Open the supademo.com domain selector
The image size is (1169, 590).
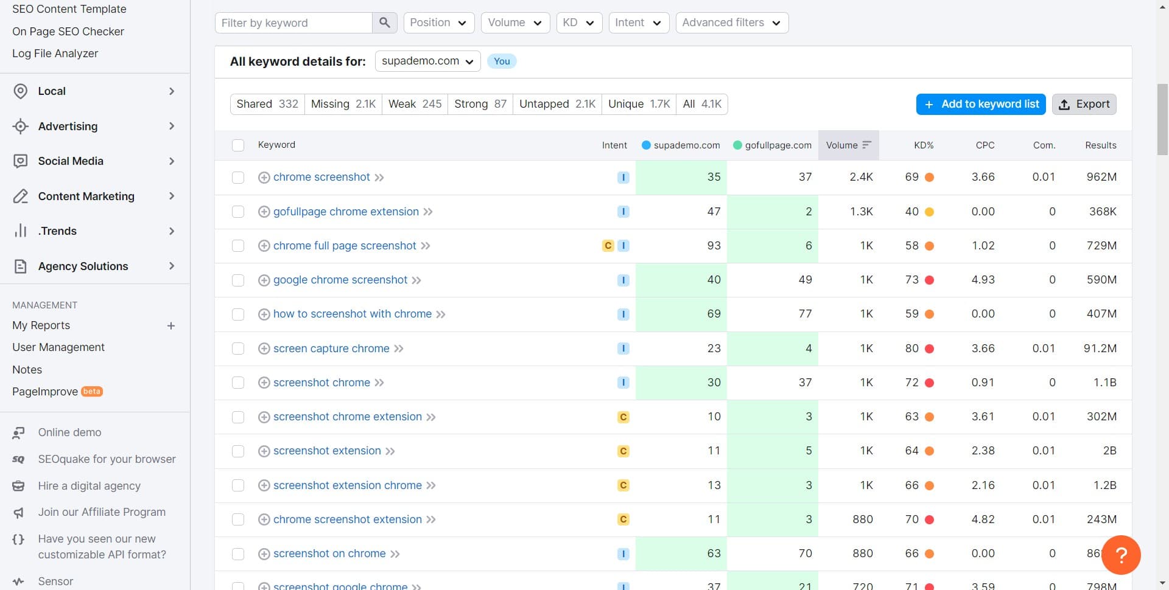click(x=427, y=61)
